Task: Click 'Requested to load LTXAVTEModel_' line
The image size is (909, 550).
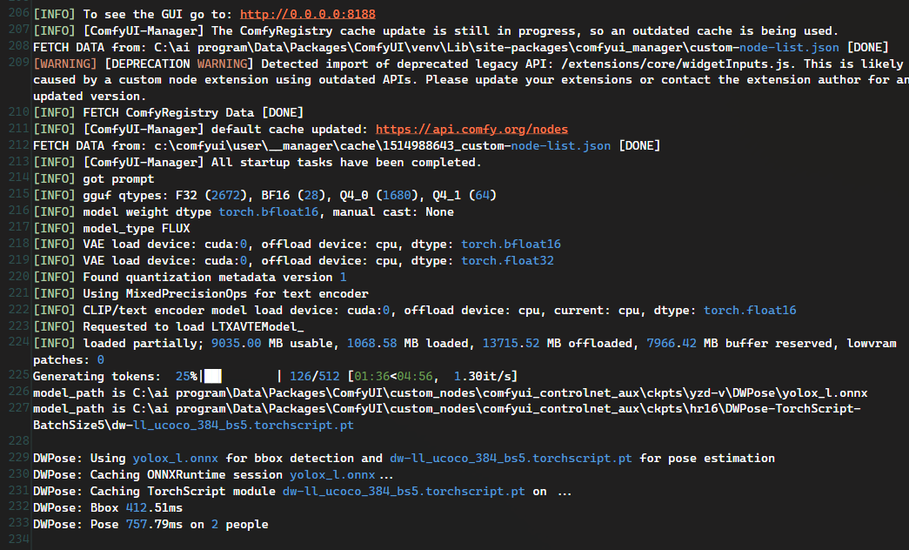Action: pos(169,326)
